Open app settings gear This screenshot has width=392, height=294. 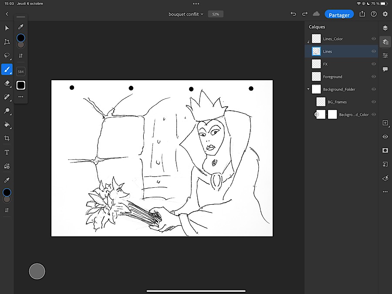(x=385, y=14)
